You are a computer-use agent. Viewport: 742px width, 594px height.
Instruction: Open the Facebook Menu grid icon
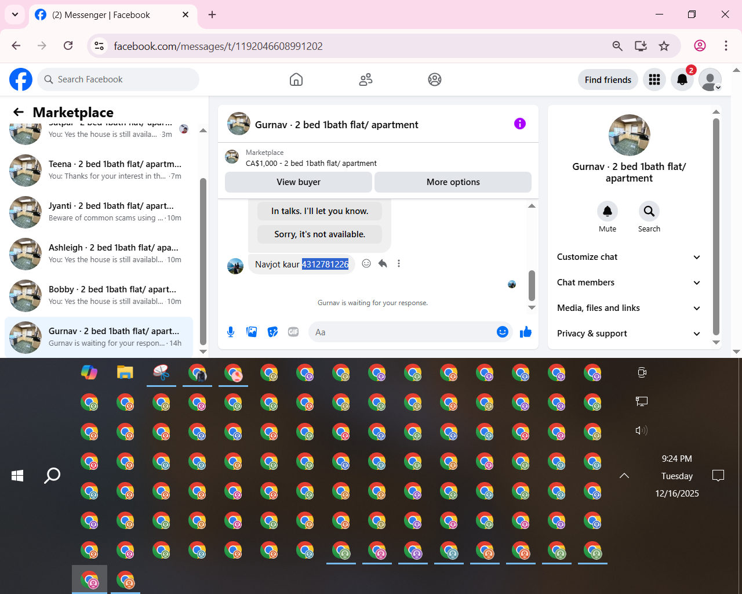(654, 79)
